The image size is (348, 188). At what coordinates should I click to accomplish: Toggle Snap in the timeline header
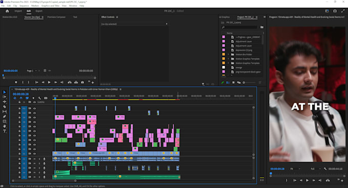[x=21, y=98]
